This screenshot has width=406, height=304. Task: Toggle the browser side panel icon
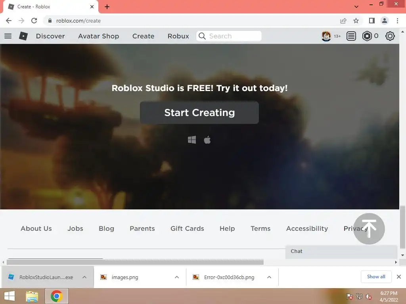(372, 21)
